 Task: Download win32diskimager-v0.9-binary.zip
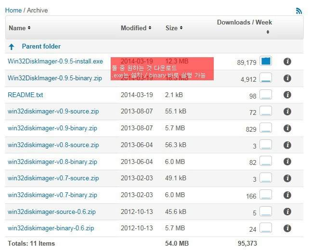pyautogui.click(x=52, y=128)
